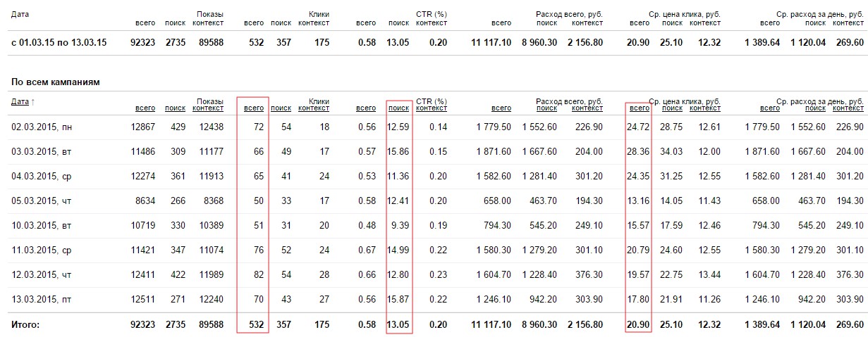The height and width of the screenshot is (337, 868).
Task: Sort by Показы поиск in campaigns table
Action: click(x=175, y=108)
